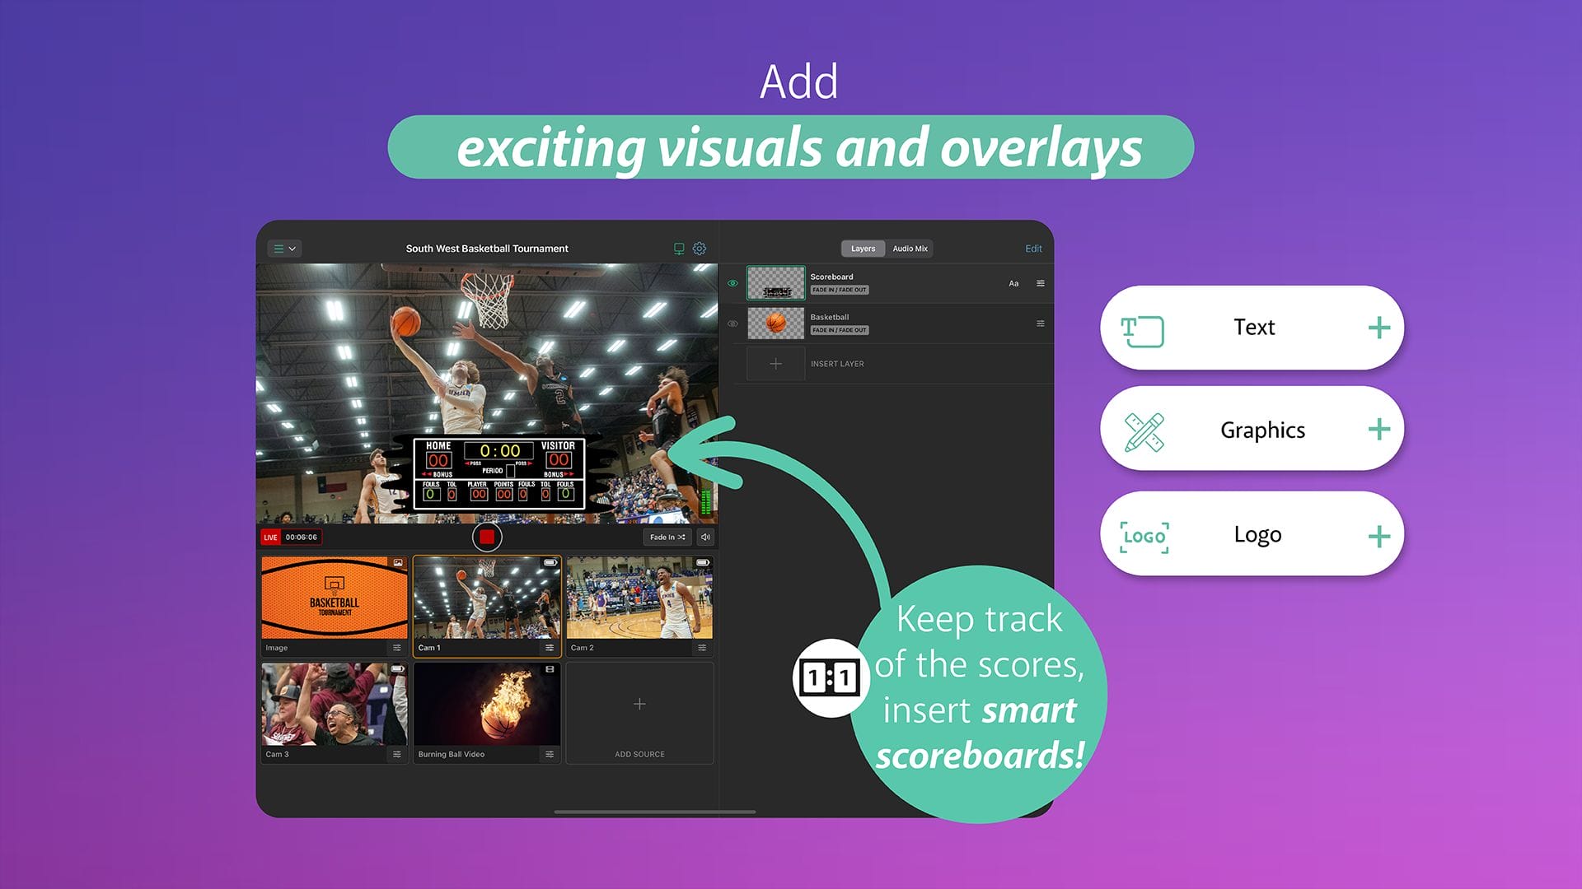Open Basketball layer adjustment sliders icon
Image resolution: width=1582 pixels, height=889 pixels.
pyautogui.click(x=1041, y=324)
